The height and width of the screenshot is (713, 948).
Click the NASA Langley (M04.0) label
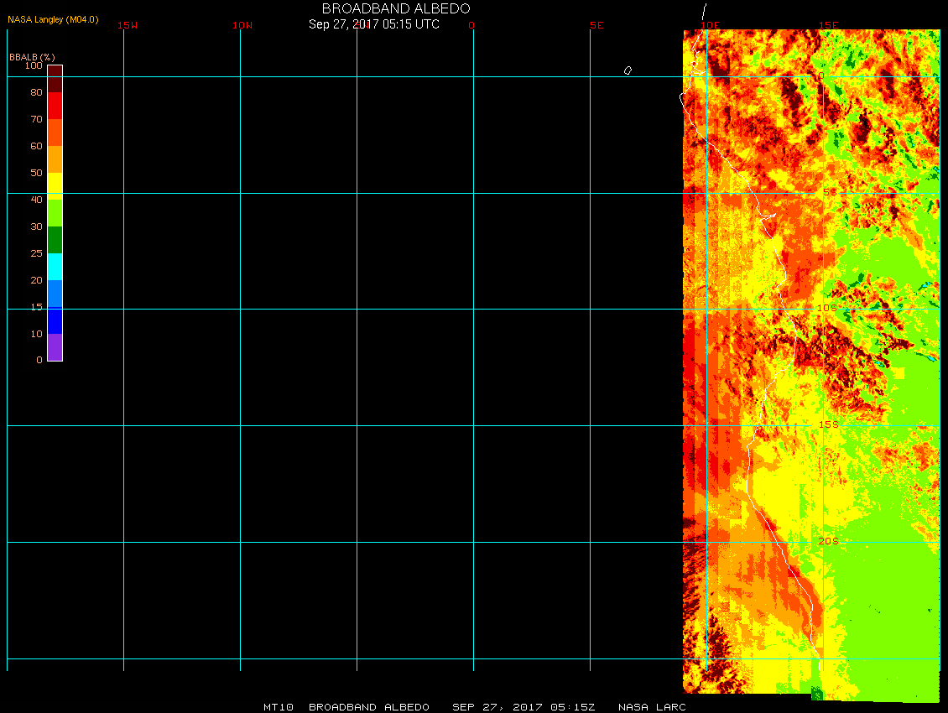click(x=53, y=19)
